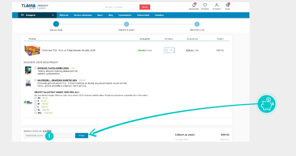This screenshot has width=296, height=156.
Task: Click the Cena za kus column header
Action: [x=192, y=39]
